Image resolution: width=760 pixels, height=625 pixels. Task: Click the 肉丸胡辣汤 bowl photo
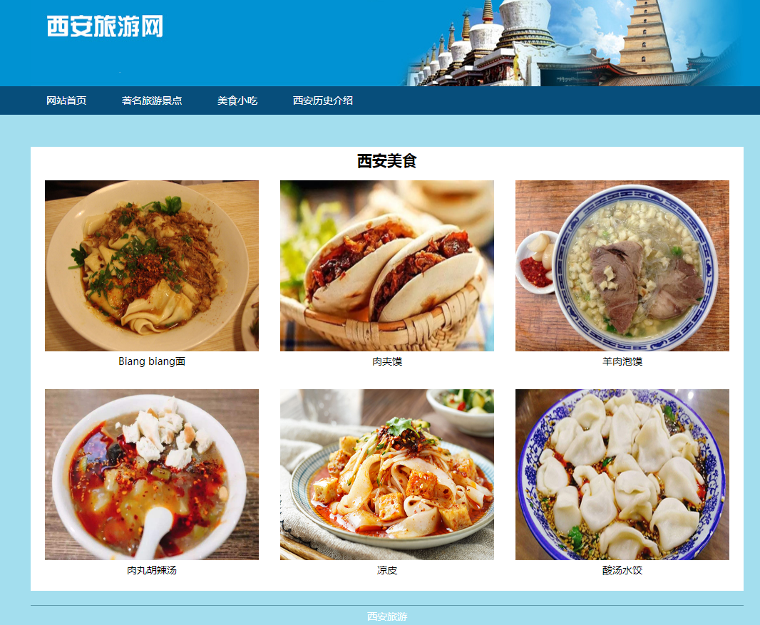click(x=152, y=475)
